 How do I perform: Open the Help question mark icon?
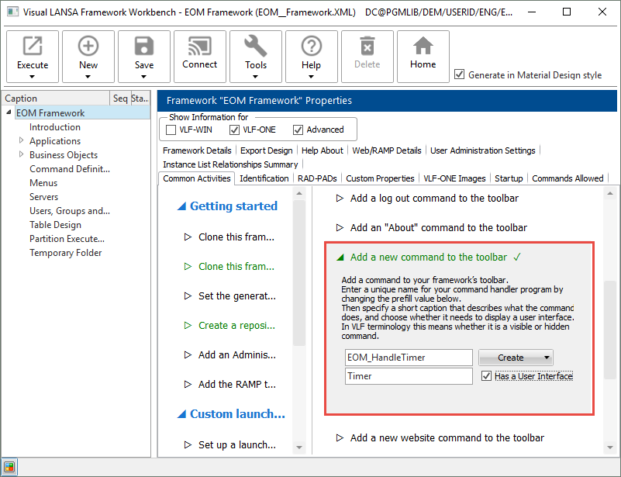(311, 47)
